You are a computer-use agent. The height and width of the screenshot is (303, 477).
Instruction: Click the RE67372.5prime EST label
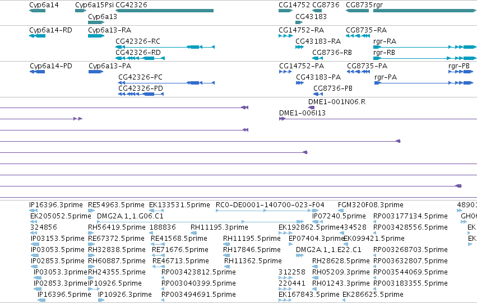click(116, 238)
